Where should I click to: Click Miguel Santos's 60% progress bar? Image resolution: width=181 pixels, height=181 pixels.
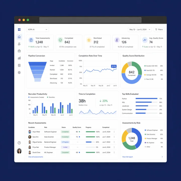(90, 142)
